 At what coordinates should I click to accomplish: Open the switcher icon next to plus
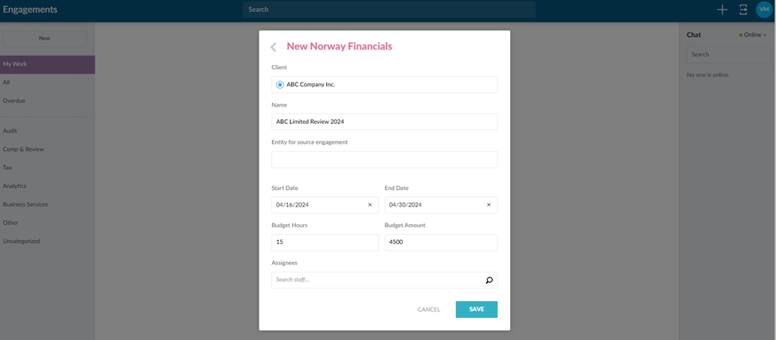(743, 10)
